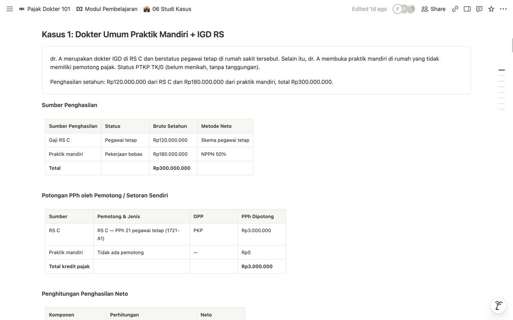
Task: Select the Tidak ada pemotong cell
Action: click(x=142, y=253)
